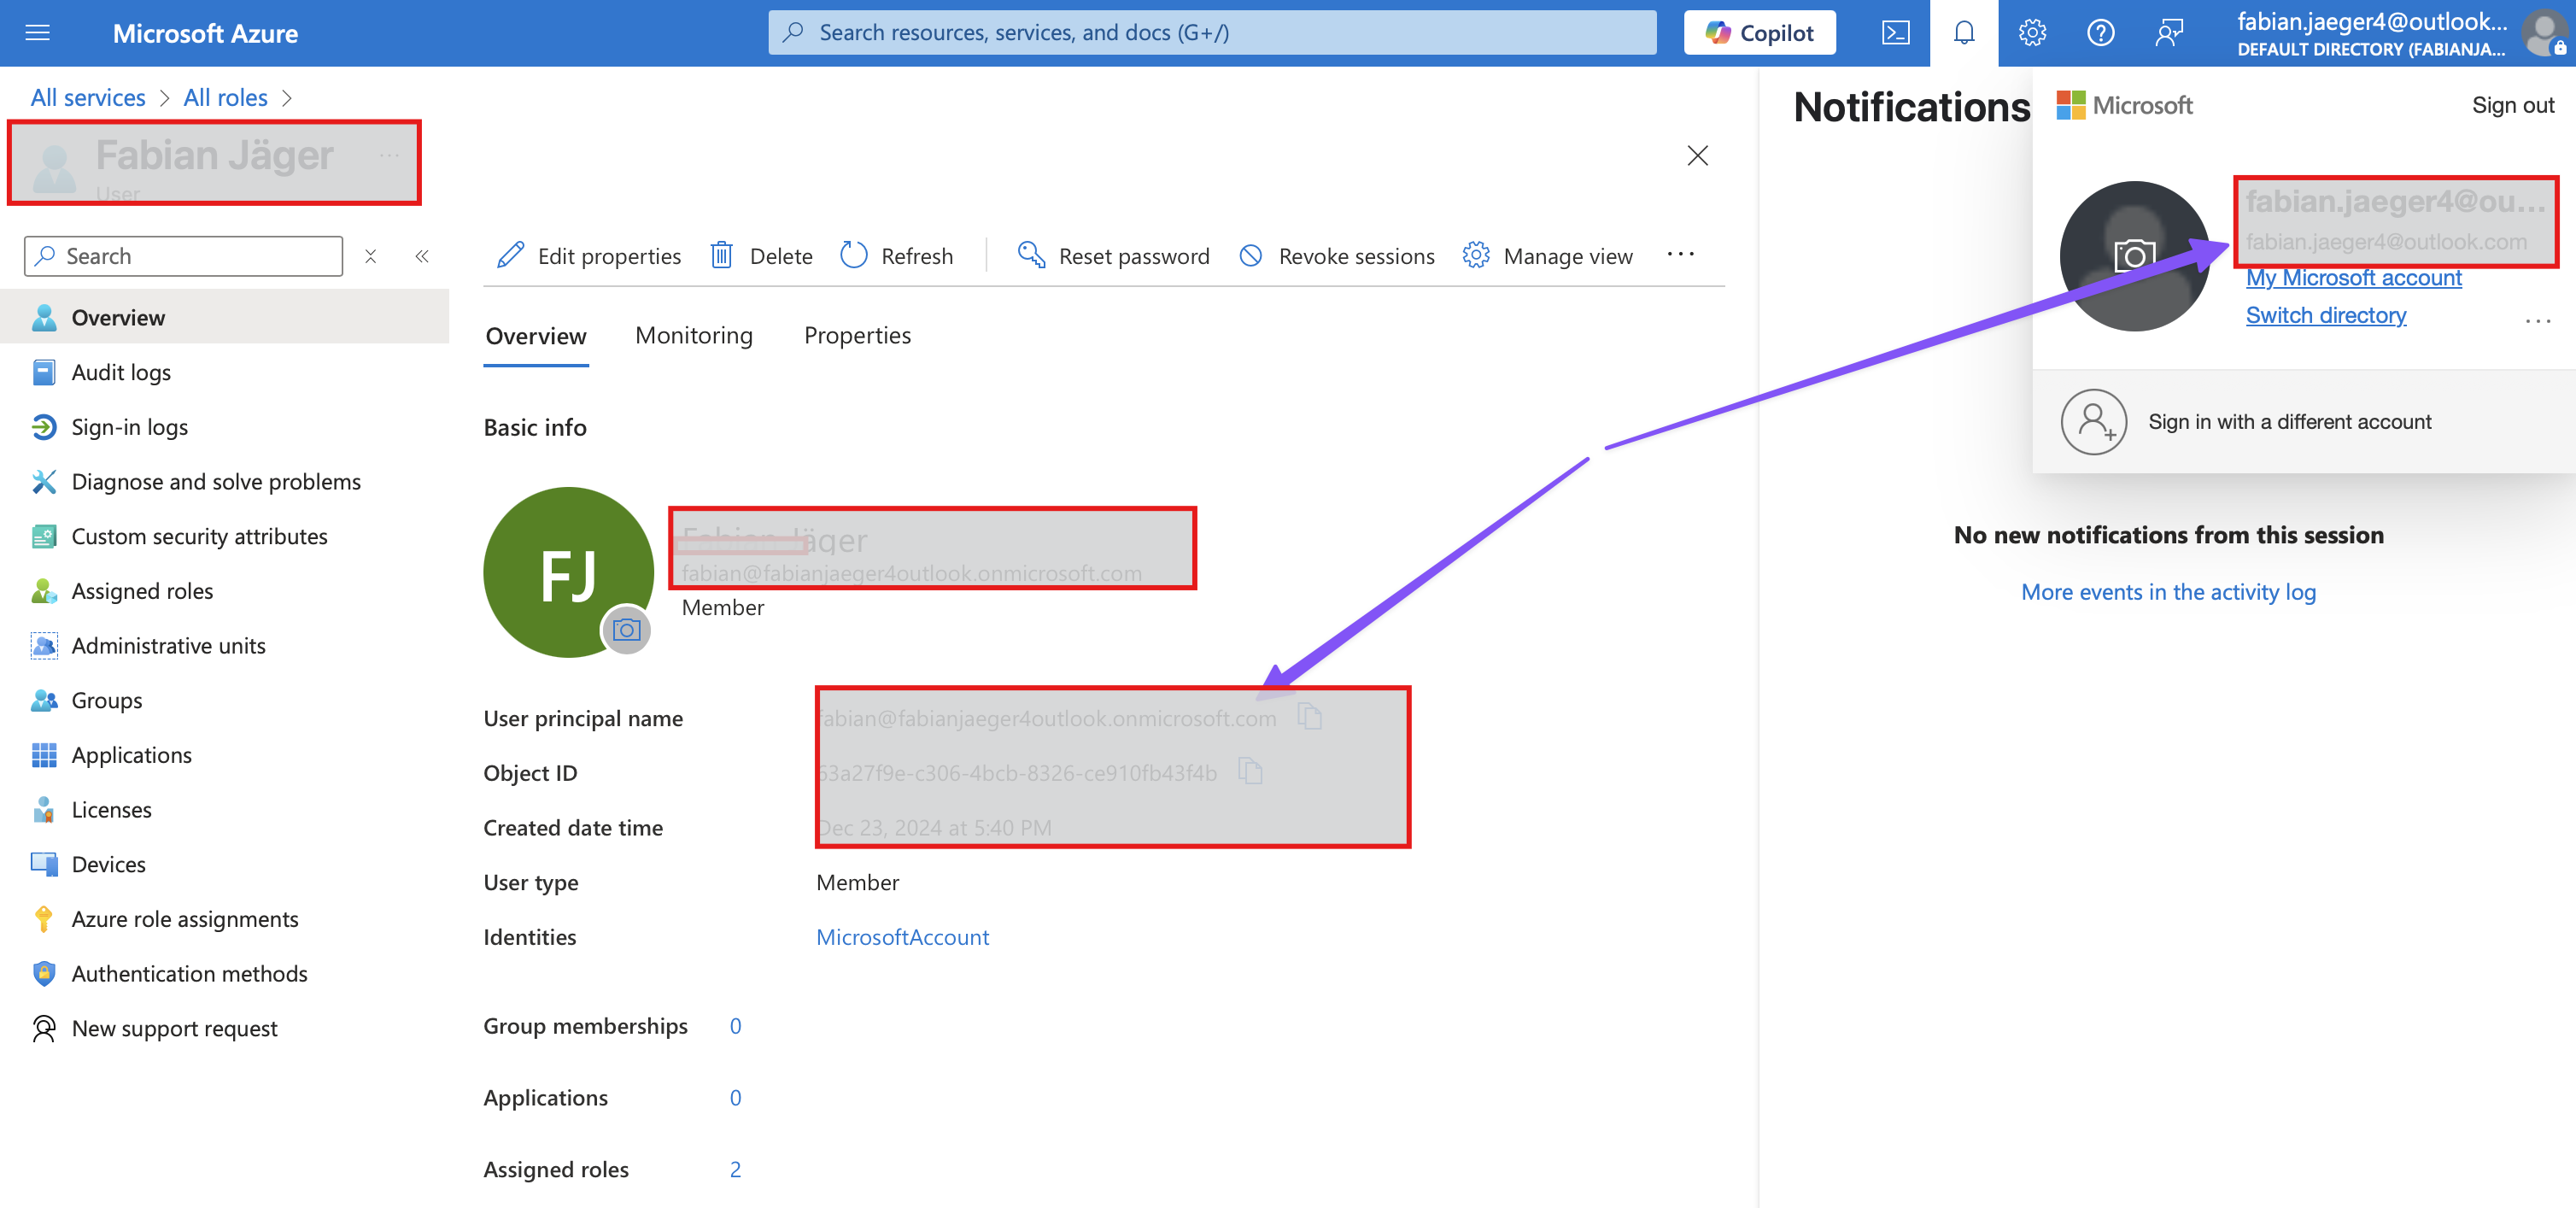
Task: Open account options ellipsis in profile flyout
Action: pos(2537,321)
